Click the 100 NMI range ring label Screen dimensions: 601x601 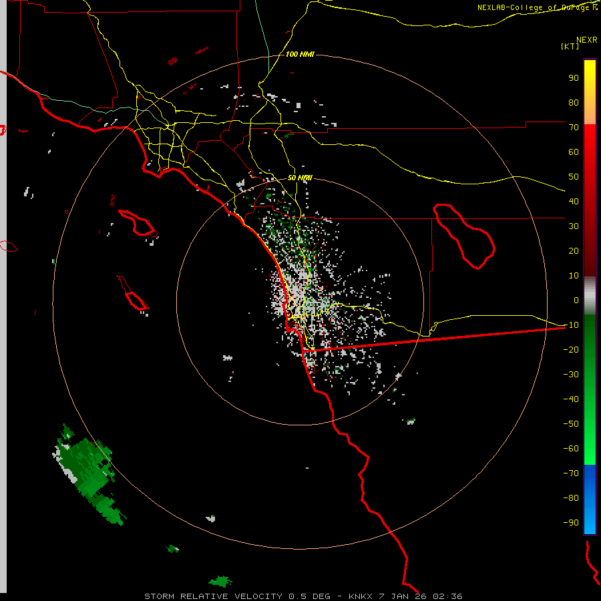[300, 54]
